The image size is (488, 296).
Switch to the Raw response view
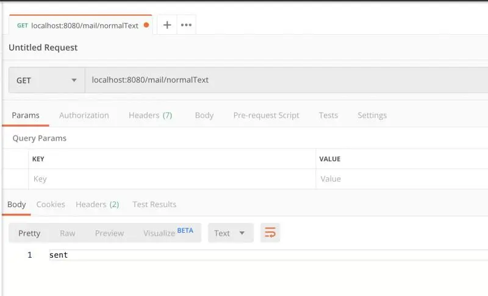[68, 233]
